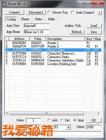
Task: Click the Offset input field showing 3100
Action: tap(94, 127)
